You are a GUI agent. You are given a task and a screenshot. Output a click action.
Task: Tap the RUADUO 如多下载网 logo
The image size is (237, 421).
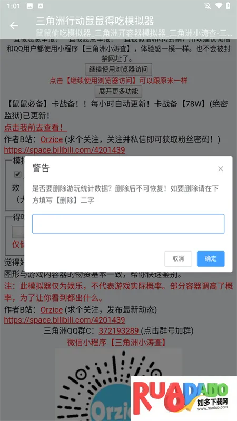click(183, 398)
